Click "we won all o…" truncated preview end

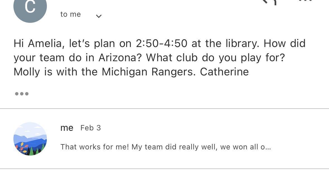click(246, 147)
